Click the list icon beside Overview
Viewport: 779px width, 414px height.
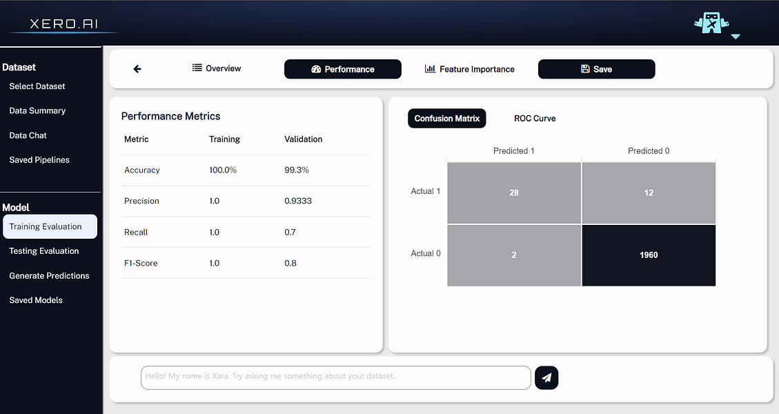196,69
